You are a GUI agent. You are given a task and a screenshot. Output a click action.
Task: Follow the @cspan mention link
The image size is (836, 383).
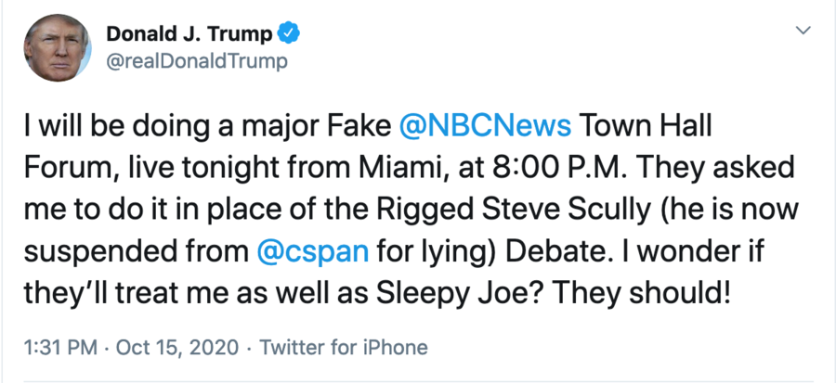(x=312, y=251)
